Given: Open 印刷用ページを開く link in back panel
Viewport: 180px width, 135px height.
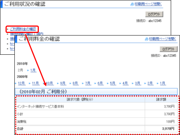Looking at the screenshot, I should point(148,4).
